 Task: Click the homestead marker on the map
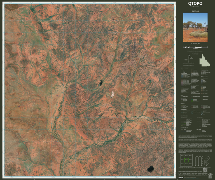[77, 160]
